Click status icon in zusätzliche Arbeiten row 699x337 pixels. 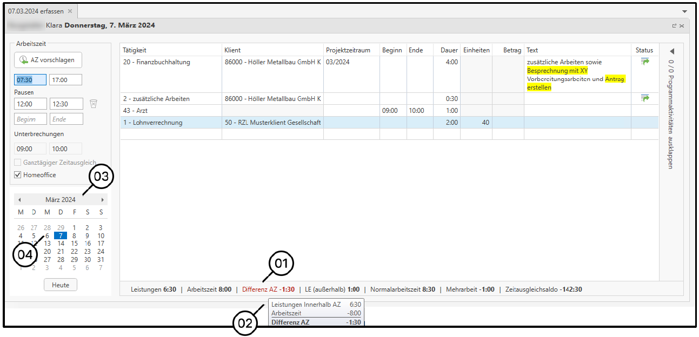pos(644,98)
